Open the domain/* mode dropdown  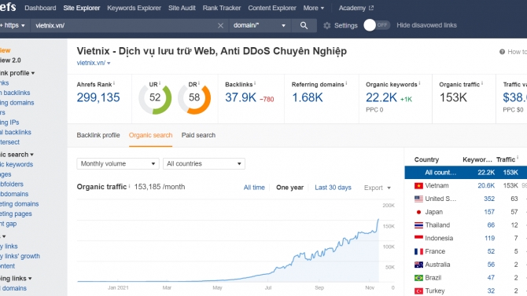click(x=260, y=25)
